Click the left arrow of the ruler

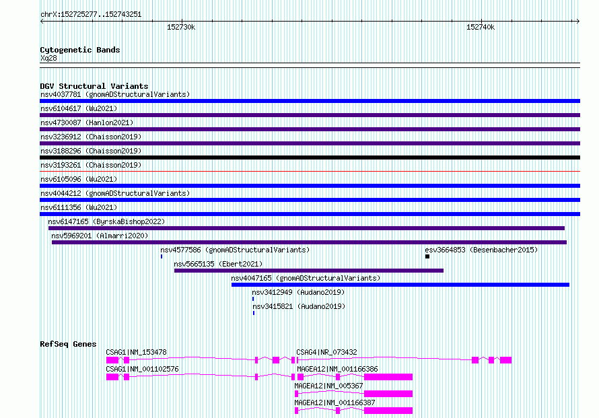[x=42, y=21]
